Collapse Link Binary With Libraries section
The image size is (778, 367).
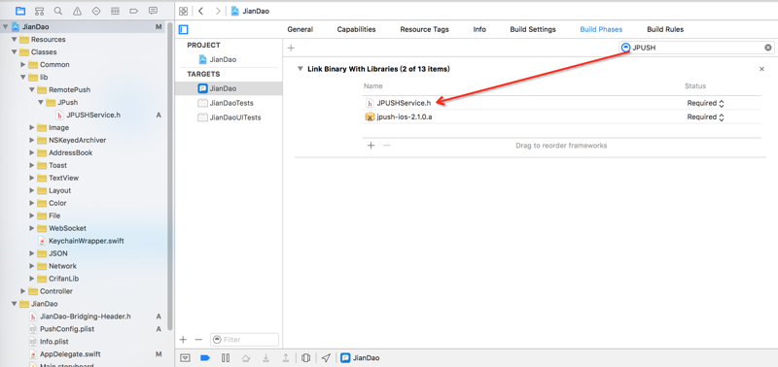[300, 69]
